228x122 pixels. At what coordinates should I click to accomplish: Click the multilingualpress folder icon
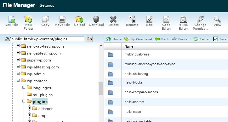(x=111, y=55)
